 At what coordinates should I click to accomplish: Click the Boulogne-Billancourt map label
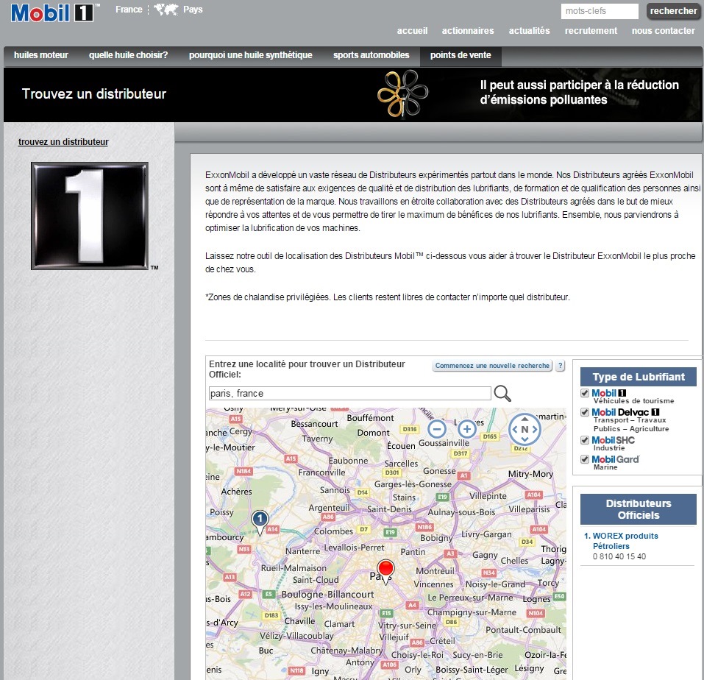point(327,594)
